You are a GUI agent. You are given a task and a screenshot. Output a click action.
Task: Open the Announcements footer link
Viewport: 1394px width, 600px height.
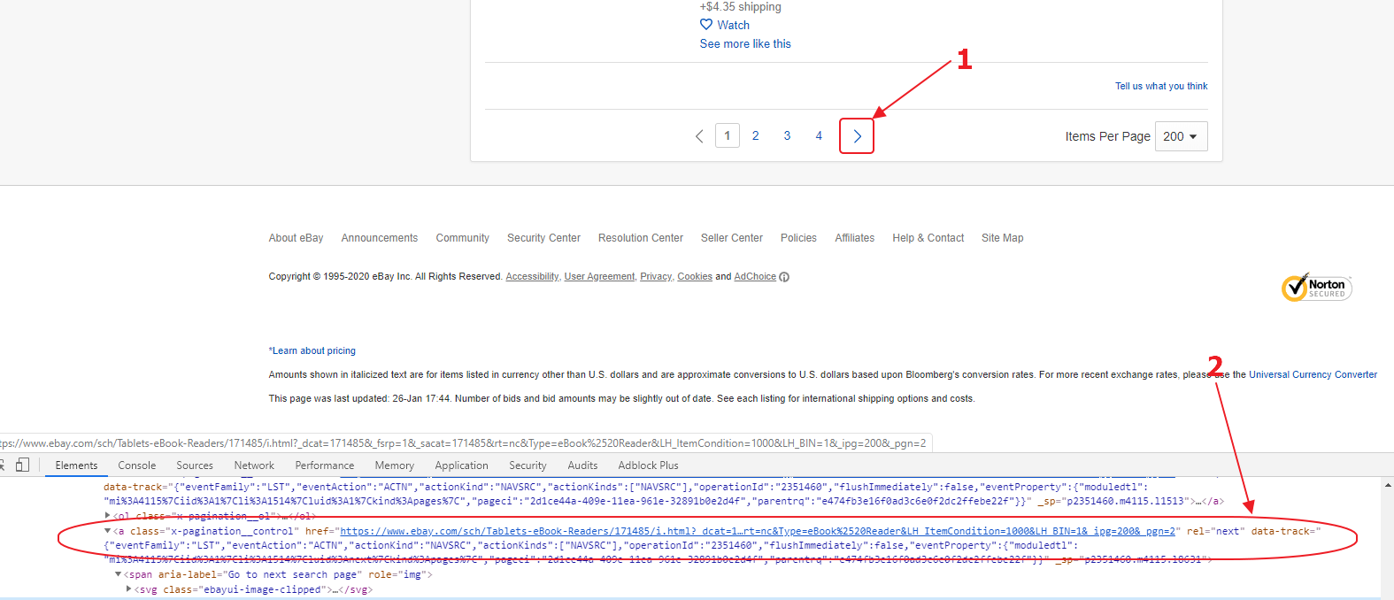coord(380,238)
